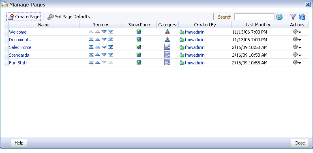Viewport: 313px width, 153px height.
Task: Click fmwadmin in the Standards row
Action: [195, 55]
